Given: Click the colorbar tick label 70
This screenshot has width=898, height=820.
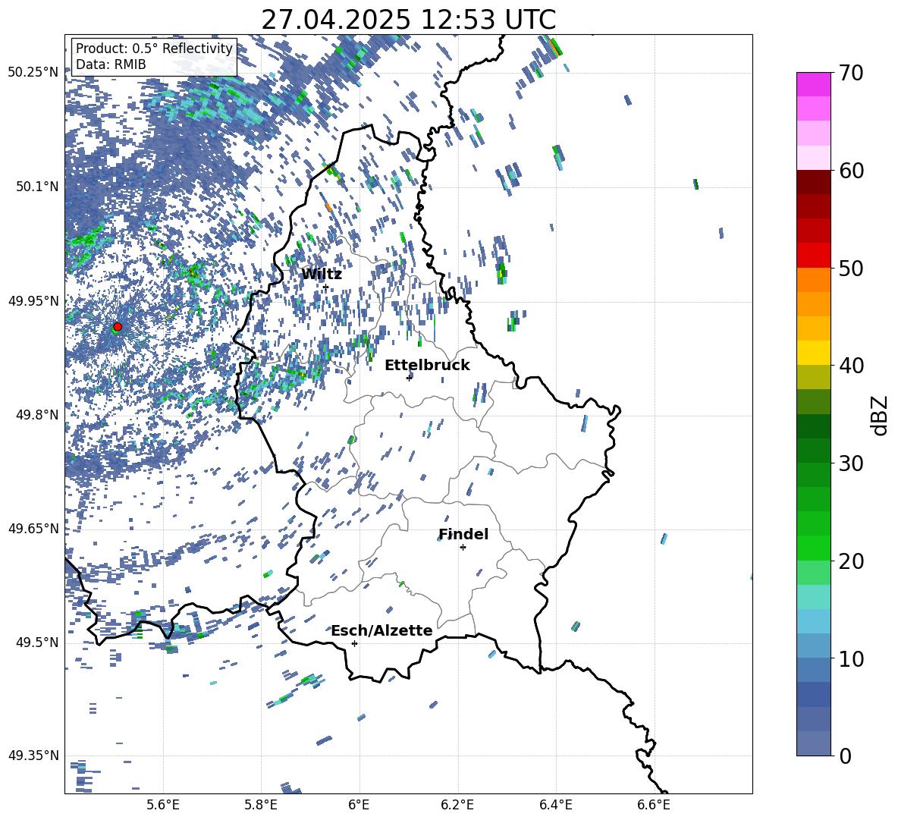Looking at the screenshot, I should [x=851, y=73].
